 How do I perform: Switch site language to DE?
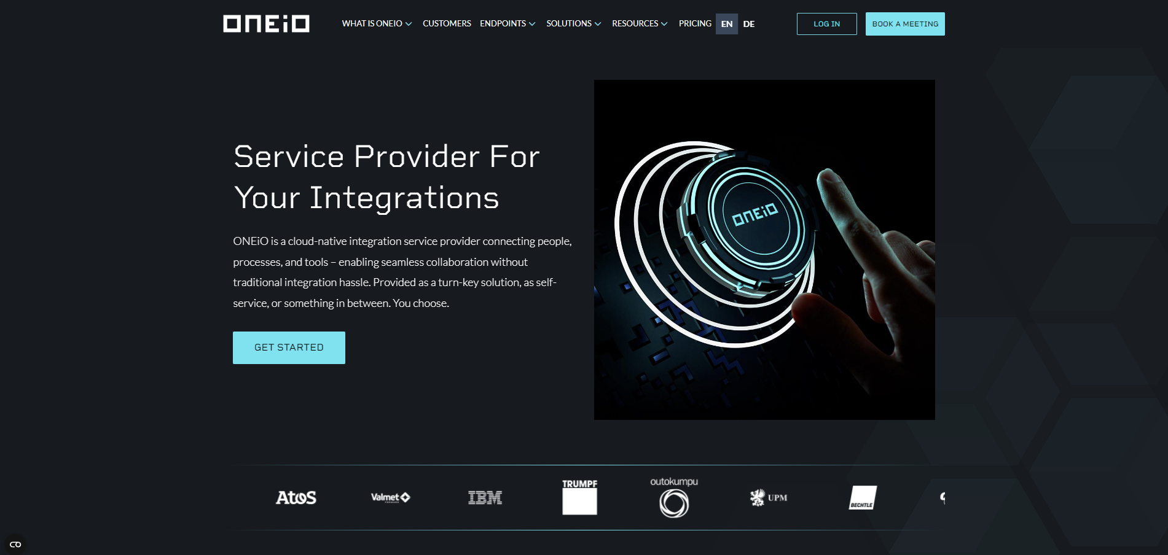pyautogui.click(x=749, y=24)
